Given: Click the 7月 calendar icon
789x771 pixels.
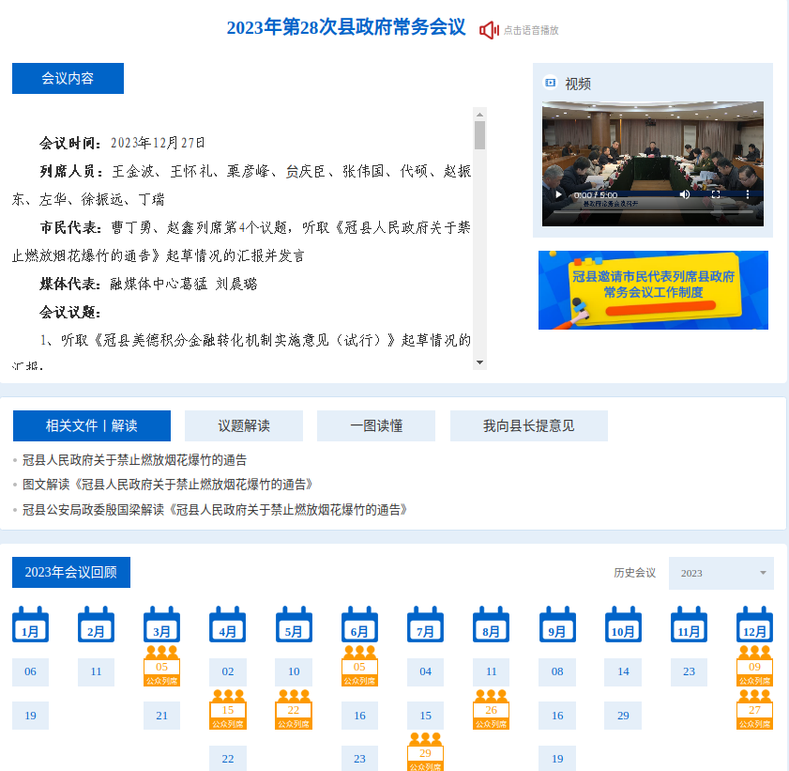Looking at the screenshot, I should coord(425,625).
